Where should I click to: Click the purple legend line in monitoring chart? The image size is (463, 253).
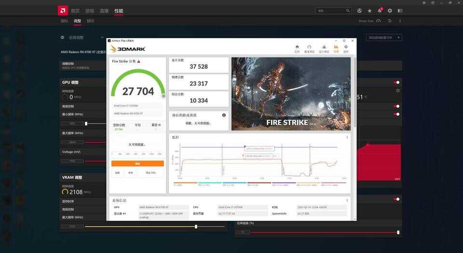coord(284,183)
